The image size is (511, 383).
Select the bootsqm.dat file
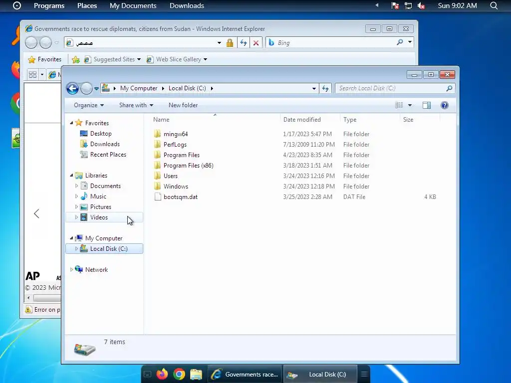(181, 196)
